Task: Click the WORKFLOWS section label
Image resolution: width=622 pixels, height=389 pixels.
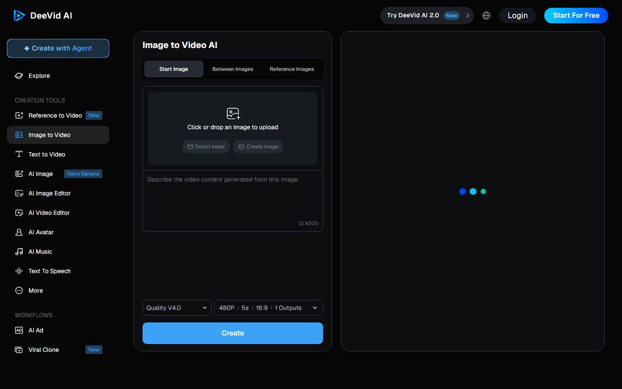Action: coord(34,315)
